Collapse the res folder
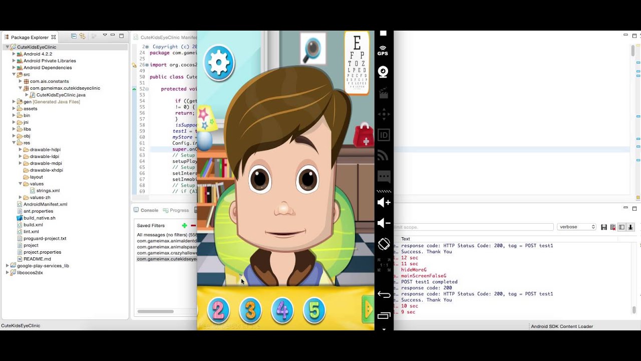This screenshot has width=641, height=361. click(x=14, y=143)
